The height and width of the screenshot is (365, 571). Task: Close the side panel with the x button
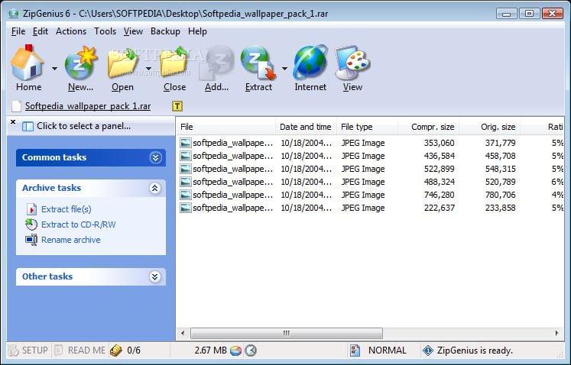point(13,122)
